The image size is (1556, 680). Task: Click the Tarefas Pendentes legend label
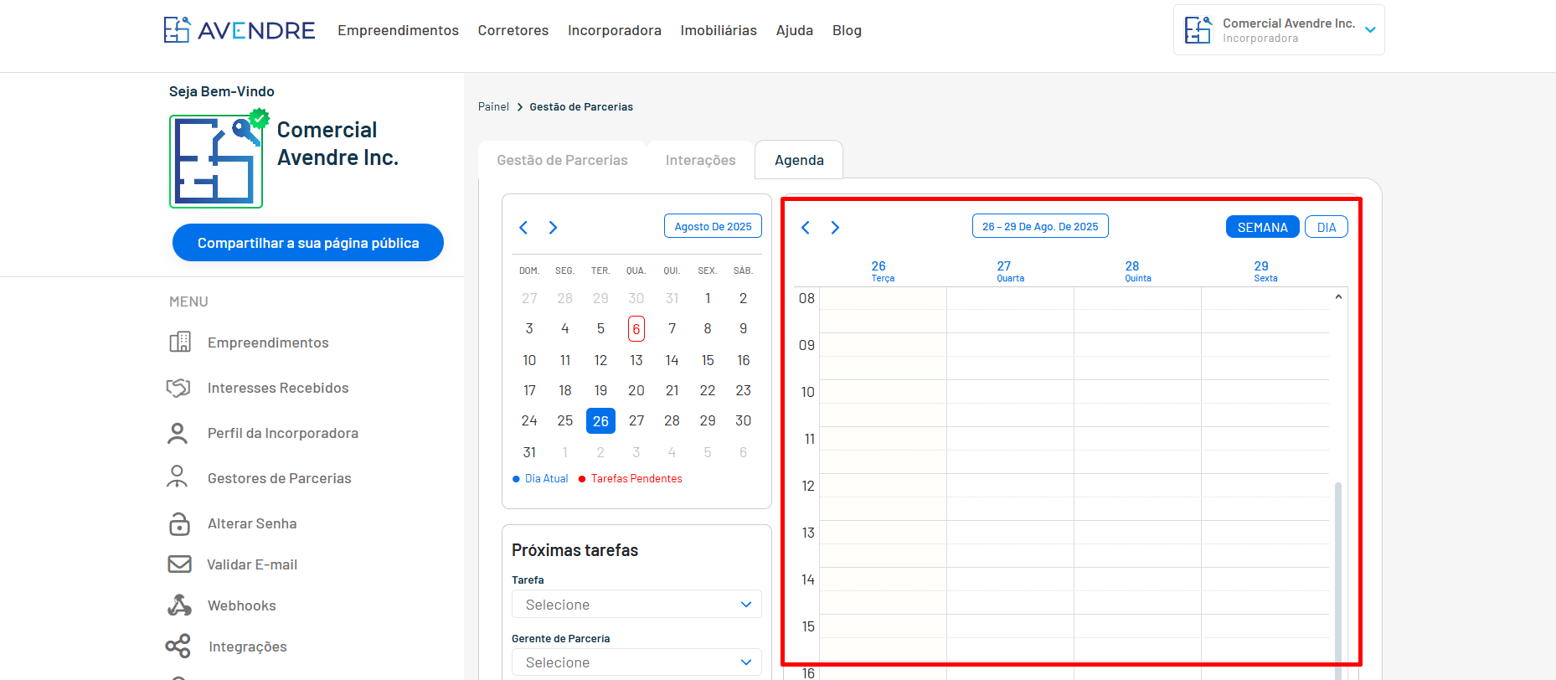[x=636, y=479]
